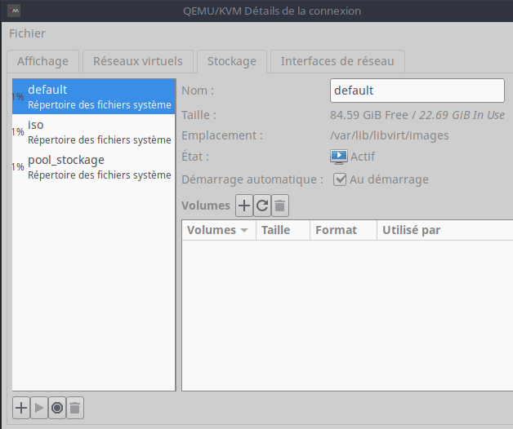
Task: Stop the selected storage pool
Action: 57,408
